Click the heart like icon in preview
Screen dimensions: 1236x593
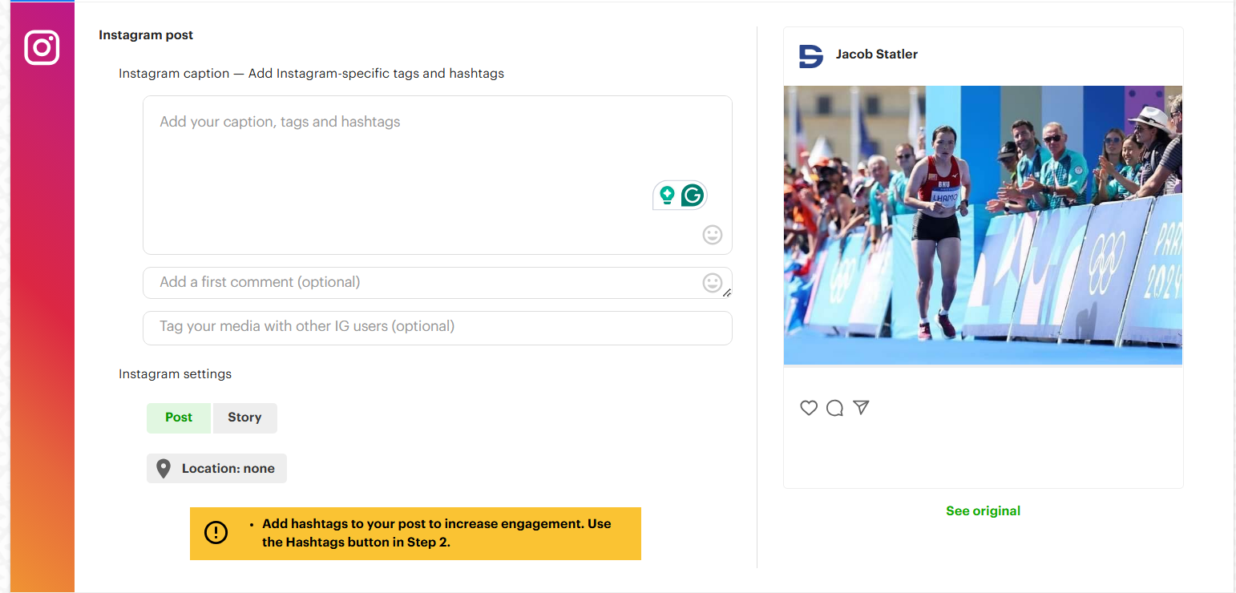809,408
